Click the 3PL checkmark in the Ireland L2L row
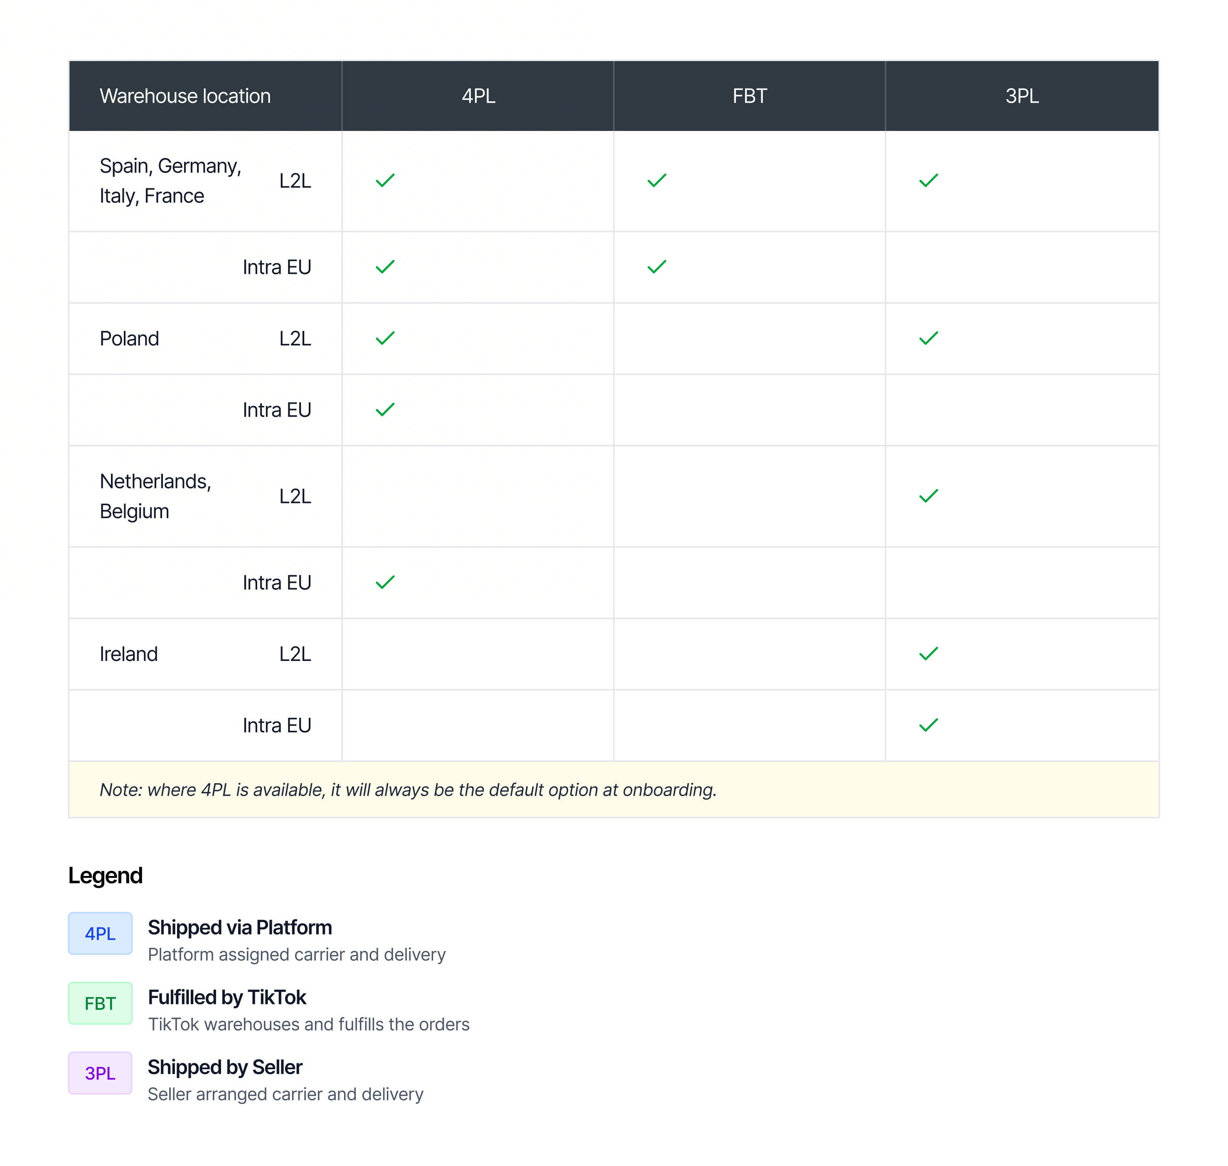1228x1166 pixels. pyautogui.click(x=928, y=654)
